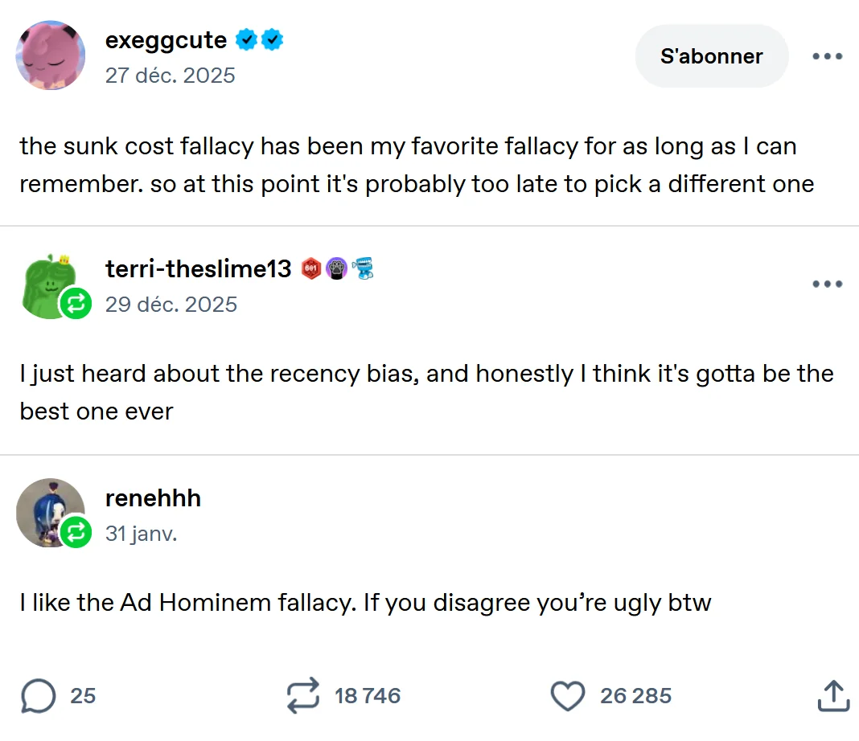Image resolution: width=859 pixels, height=741 pixels.
Task: Open the 31 janv. timestamp link
Action: tap(142, 533)
